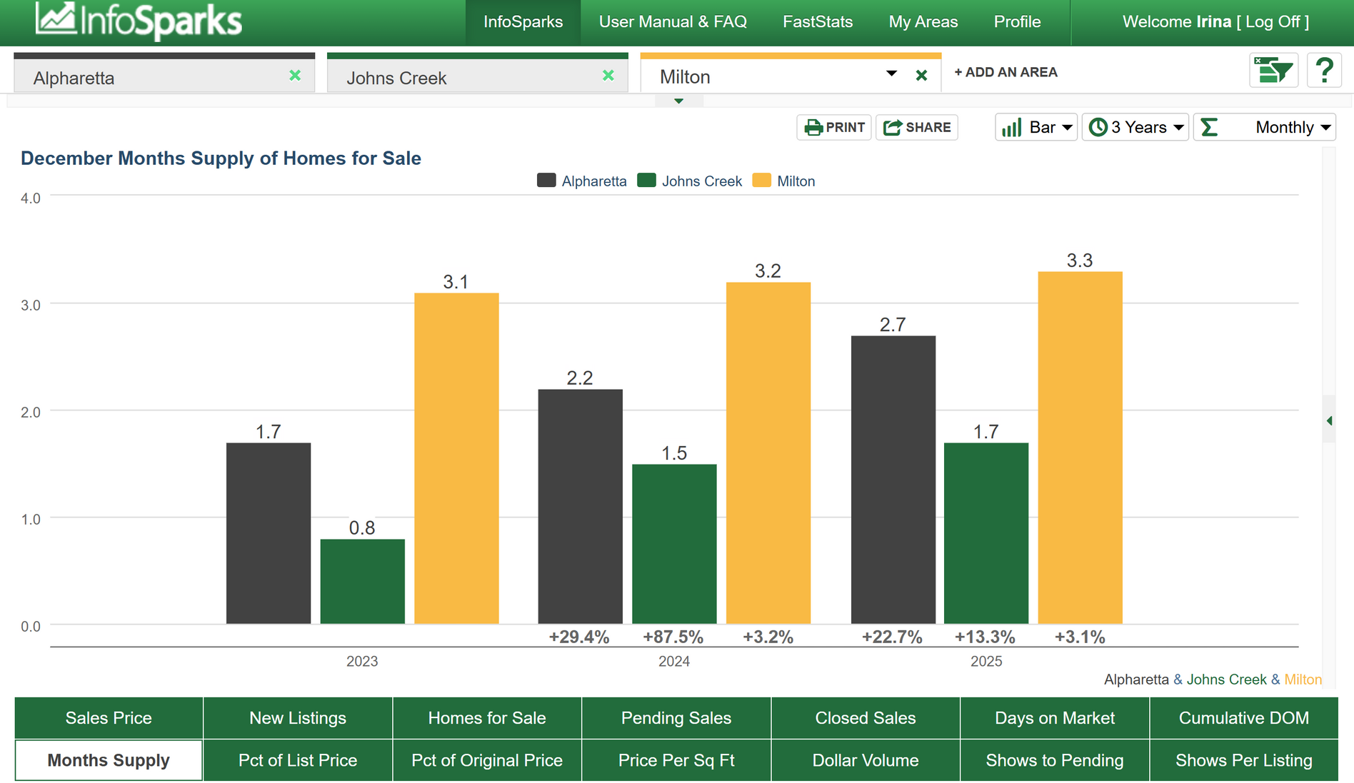Switch to the Shows Per Listing metric
Viewport: 1354px width, 783px height.
tap(1244, 760)
